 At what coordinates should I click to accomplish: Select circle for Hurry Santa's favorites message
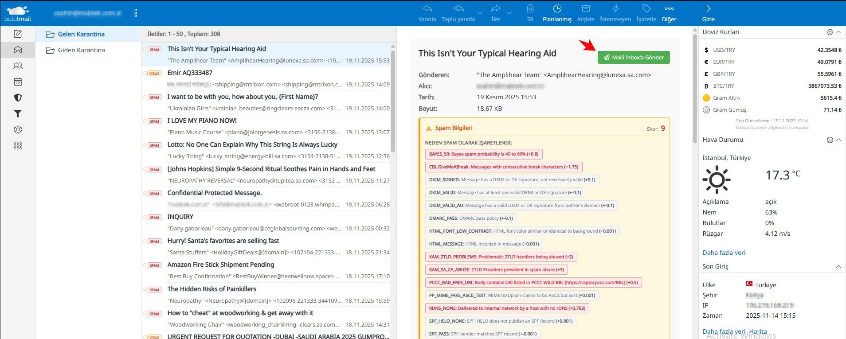145,241
